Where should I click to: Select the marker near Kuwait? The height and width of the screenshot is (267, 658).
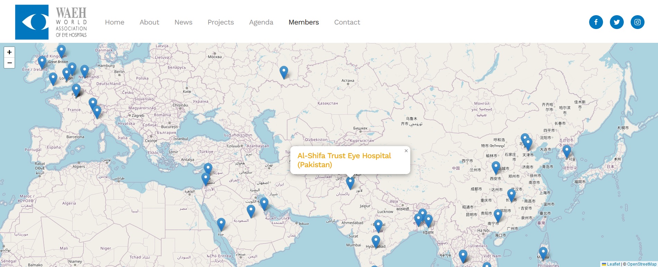point(264,204)
